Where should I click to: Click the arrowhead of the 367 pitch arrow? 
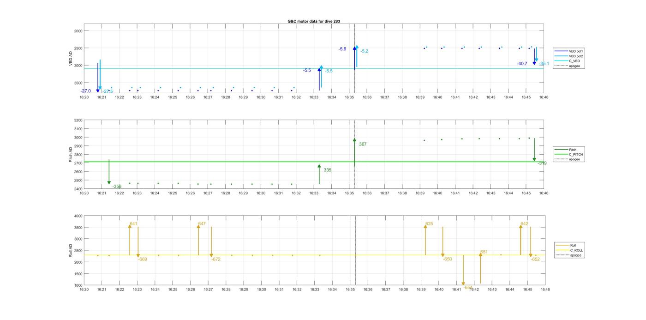(354, 140)
